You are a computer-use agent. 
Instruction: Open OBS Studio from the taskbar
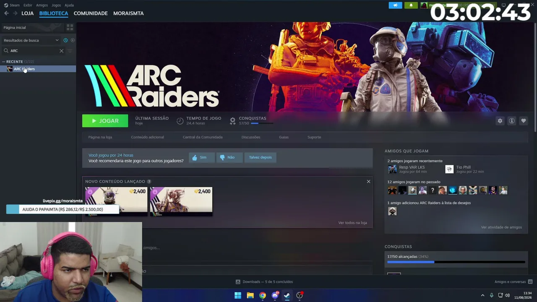click(x=300, y=295)
